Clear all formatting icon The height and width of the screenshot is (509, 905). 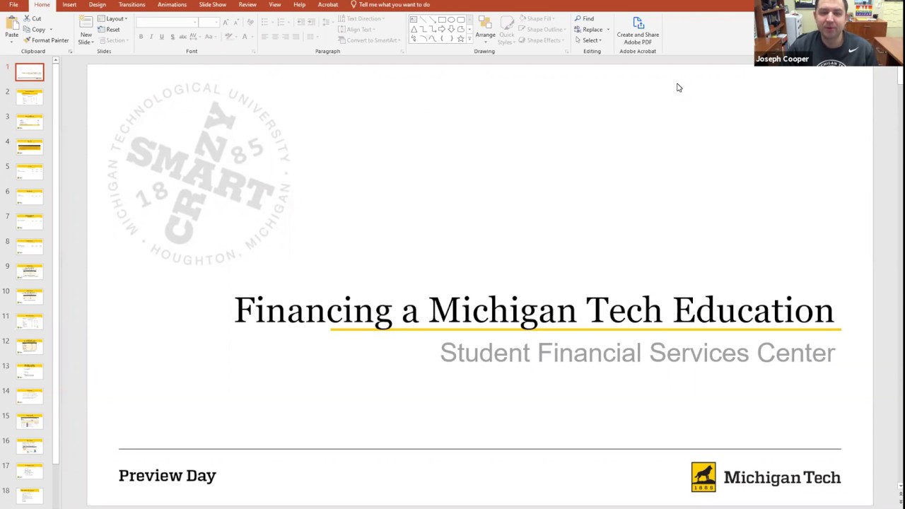tap(250, 22)
